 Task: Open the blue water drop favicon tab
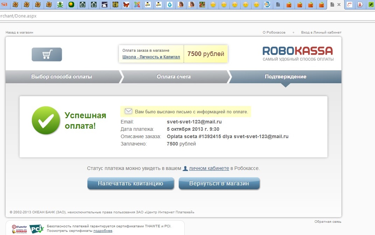pos(170,4)
